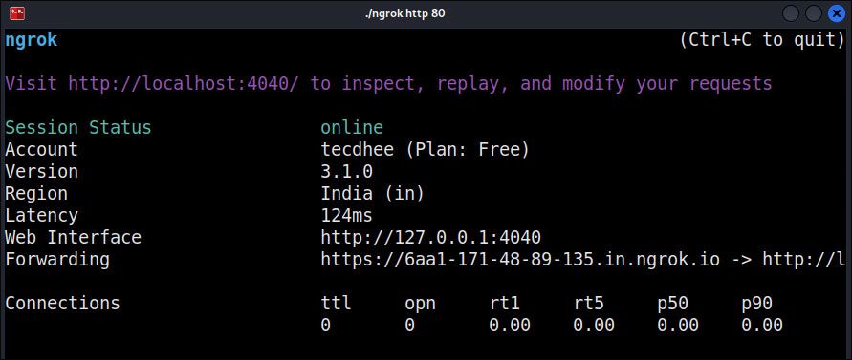This screenshot has height=360, width=852.
Task: Click the 'Version' label
Action: [41, 172]
